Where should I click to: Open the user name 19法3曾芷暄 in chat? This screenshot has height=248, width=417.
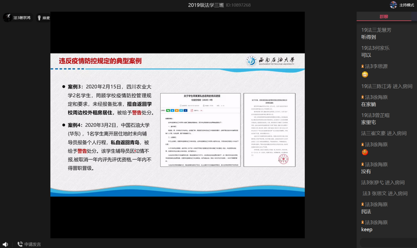click(x=375, y=115)
